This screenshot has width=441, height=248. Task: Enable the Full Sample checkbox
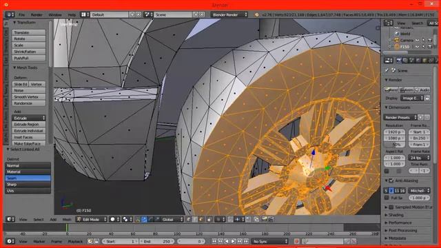tap(387, 198)
